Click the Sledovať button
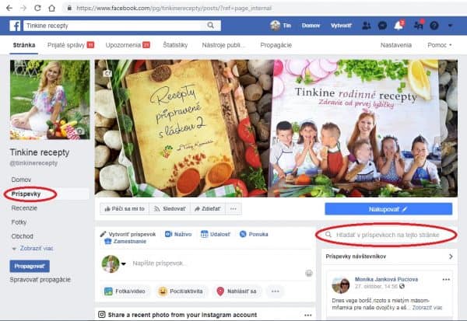The width and height of the screenshot is (467, 321). [170, 209]
